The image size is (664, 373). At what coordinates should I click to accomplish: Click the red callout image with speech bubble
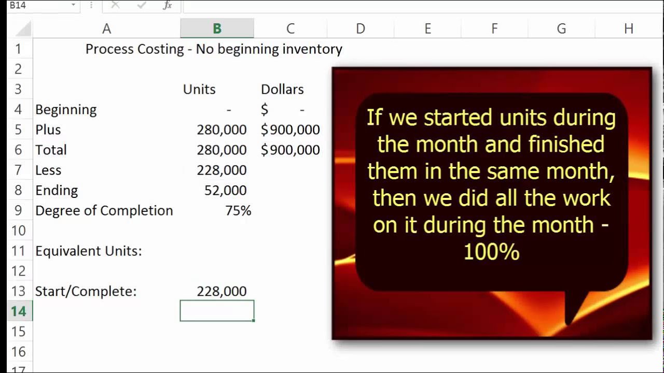click(492, 204)
